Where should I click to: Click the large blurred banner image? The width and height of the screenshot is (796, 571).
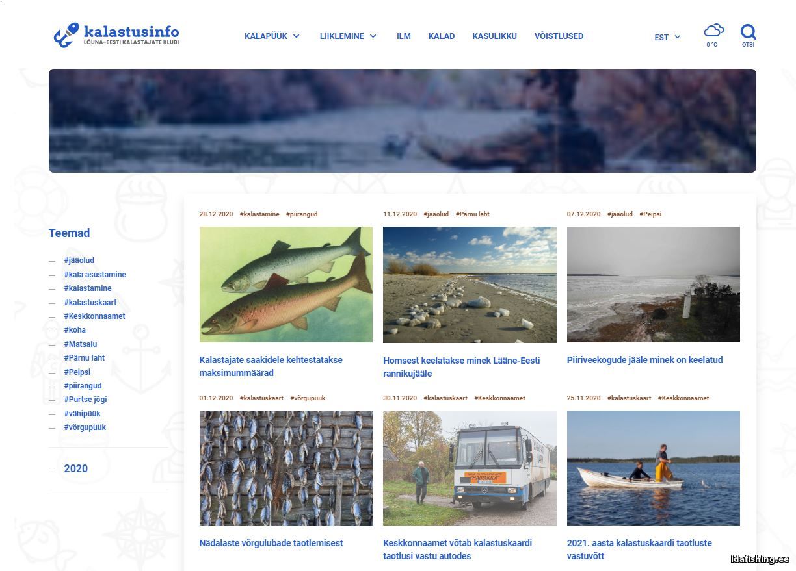click(x=403, y=121)
